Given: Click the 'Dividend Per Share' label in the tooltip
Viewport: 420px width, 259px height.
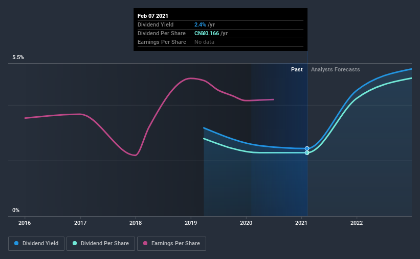Looking at the screenshot, I should [162, 33].
